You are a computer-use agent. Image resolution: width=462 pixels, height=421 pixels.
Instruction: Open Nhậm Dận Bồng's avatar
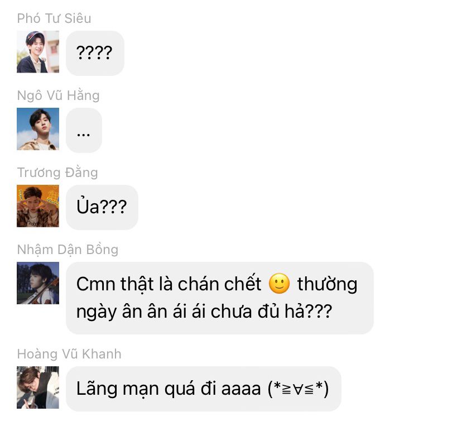pos(38,283)
